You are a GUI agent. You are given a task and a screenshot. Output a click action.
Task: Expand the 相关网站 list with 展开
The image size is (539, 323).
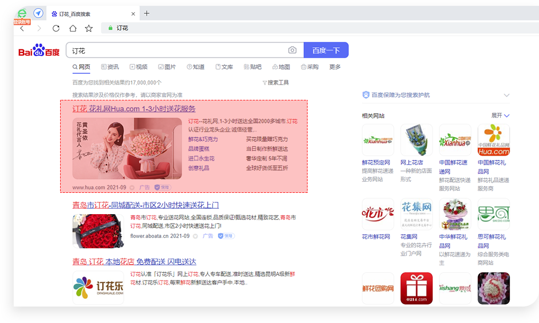click(500, 115)
